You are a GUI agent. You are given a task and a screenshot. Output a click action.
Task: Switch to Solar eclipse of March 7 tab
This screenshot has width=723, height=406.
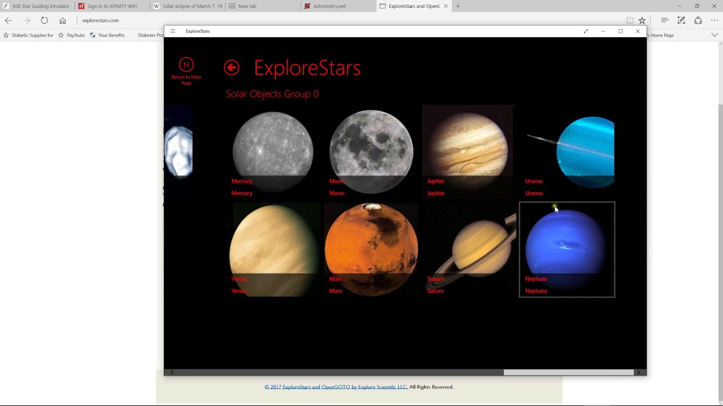(x=188, y=6)
